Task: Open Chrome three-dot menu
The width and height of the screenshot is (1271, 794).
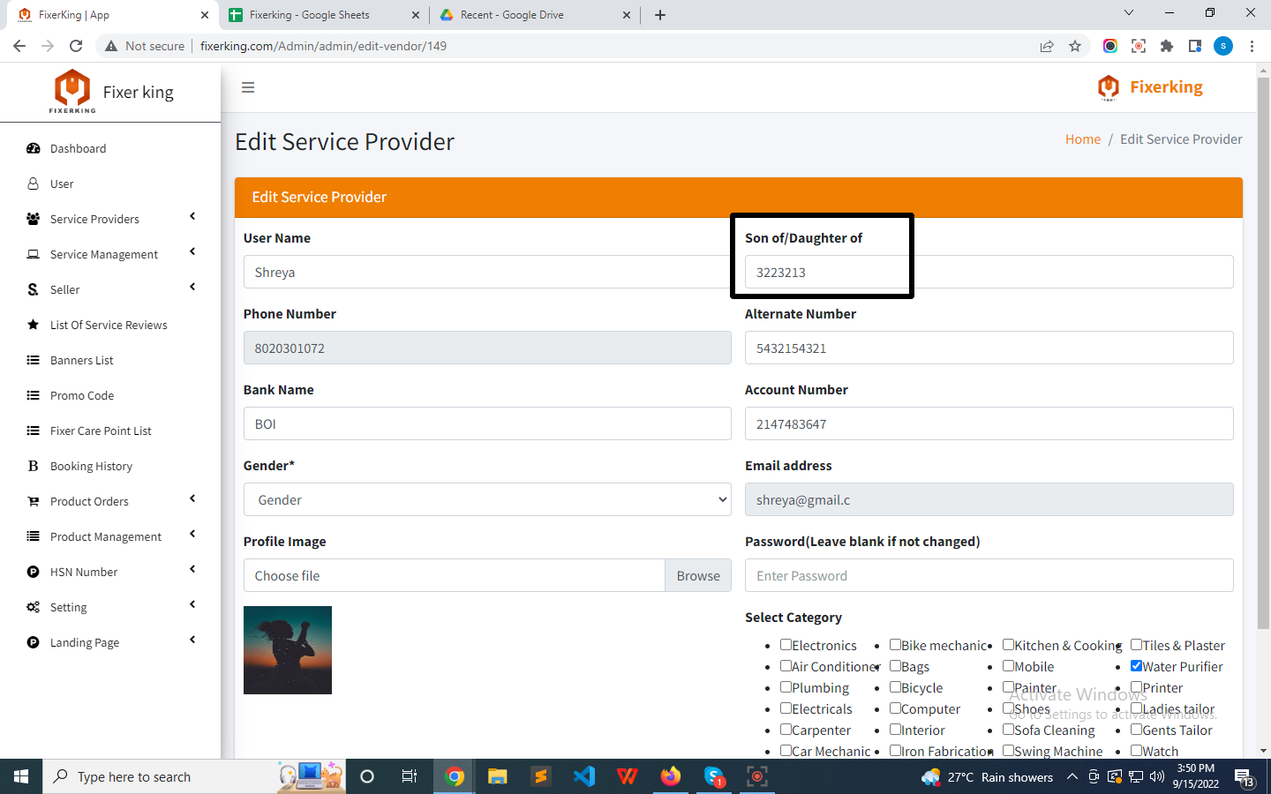Action: [1252, 46]
